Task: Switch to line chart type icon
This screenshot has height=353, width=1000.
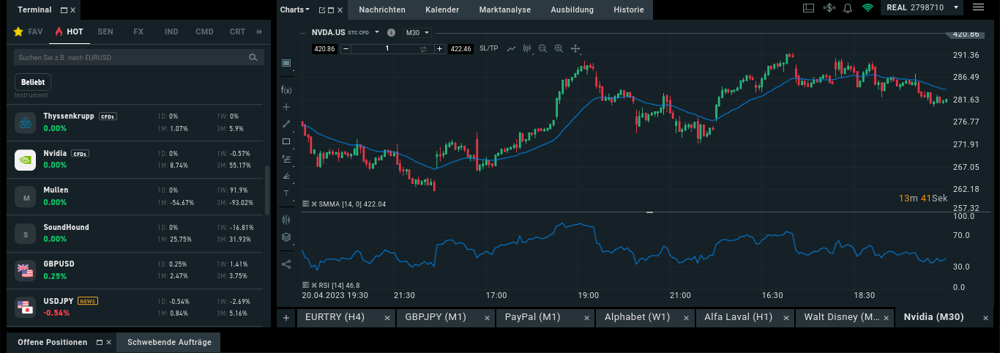Action: (511, 48)
